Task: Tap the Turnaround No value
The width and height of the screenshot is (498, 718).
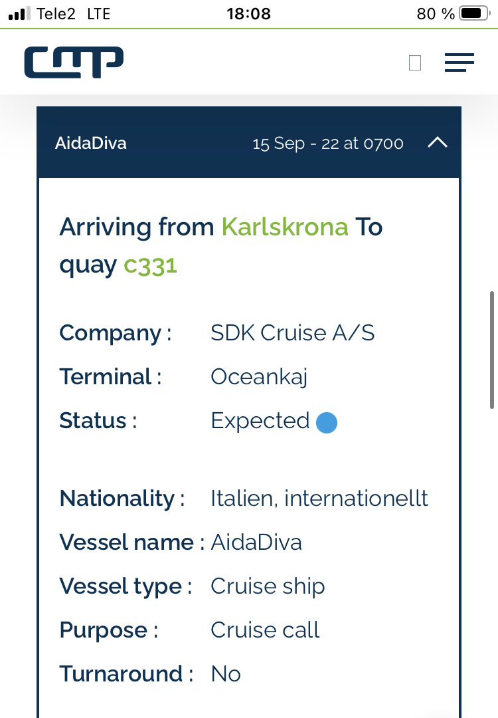Action: coord(226,674)
